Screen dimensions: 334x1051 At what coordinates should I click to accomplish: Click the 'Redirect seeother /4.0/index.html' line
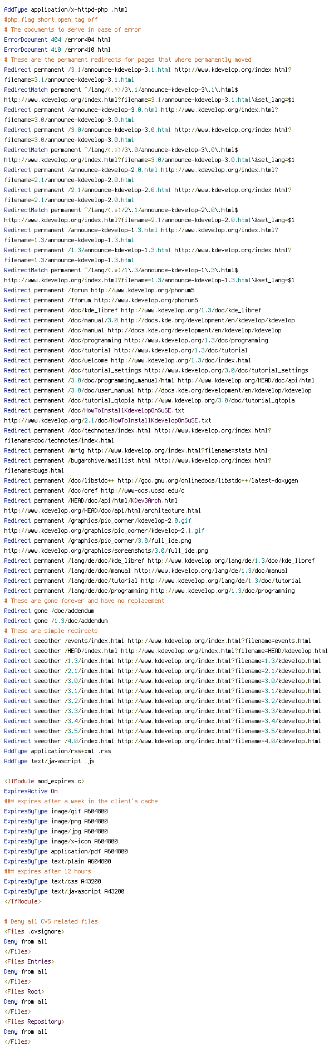(163, 741)
